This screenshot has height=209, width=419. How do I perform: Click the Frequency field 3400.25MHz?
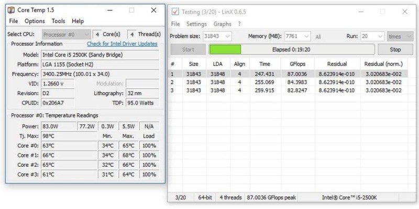tap(100, 74)
